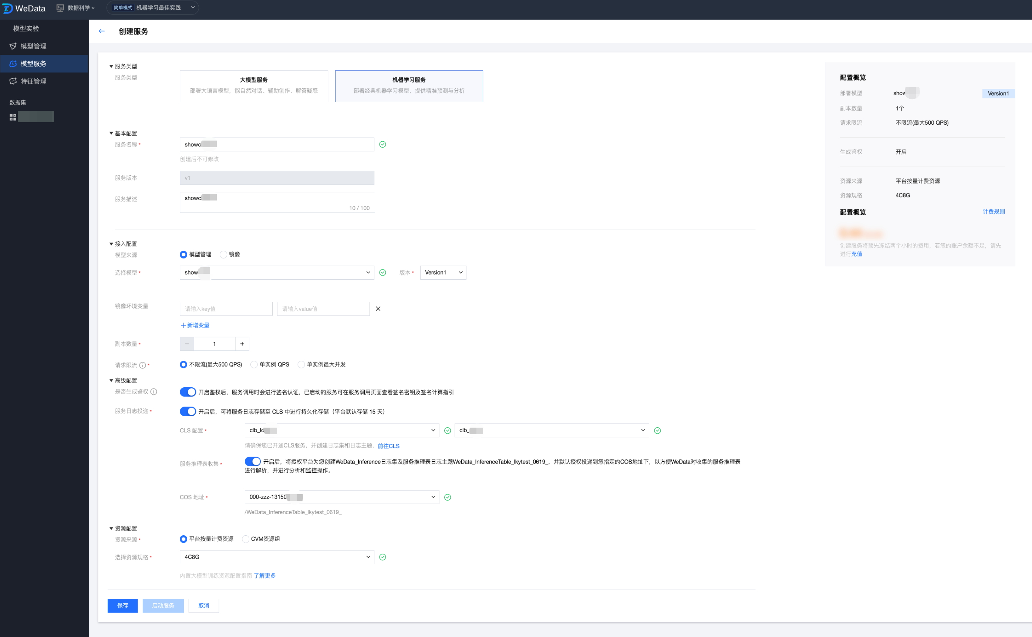Toggle off 是否生成鉴权 switch
Viewport: 1032px width, 637px height.
[x=188, y=392]
